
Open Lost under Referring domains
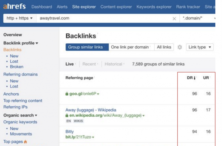[14, 86]
